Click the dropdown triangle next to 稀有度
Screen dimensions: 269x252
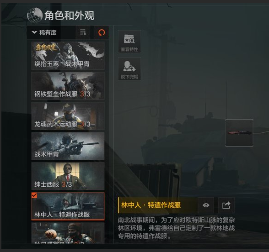(34, 32)
